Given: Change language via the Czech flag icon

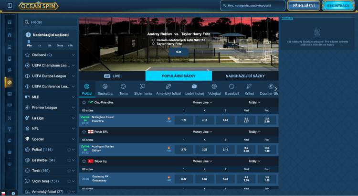Looking at the screenshot, I should point(3,194).
